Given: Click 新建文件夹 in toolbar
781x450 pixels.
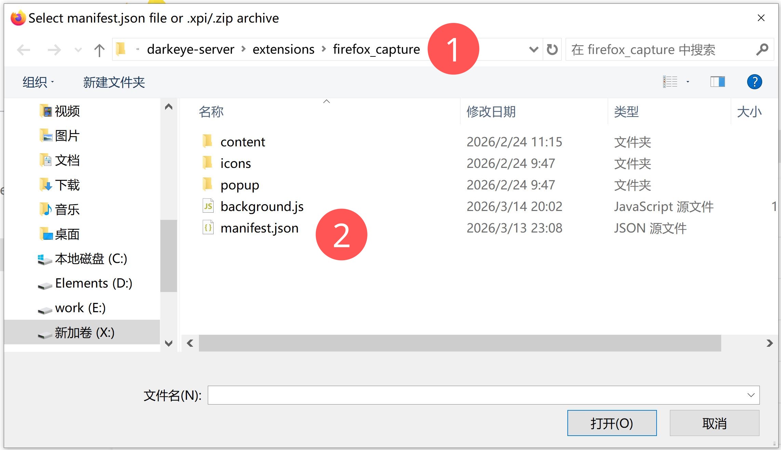Looking at the screenshot, I should (114, 82).
